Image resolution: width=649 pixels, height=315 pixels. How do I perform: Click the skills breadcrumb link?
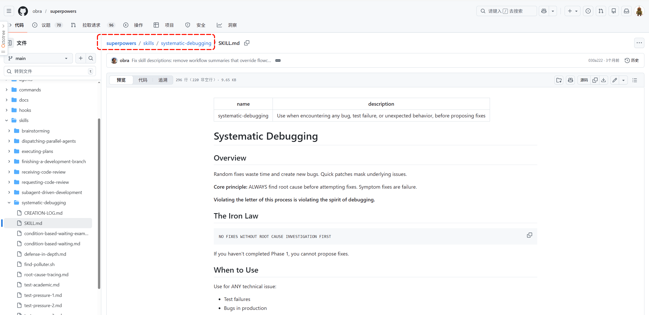tap(148, 43)
